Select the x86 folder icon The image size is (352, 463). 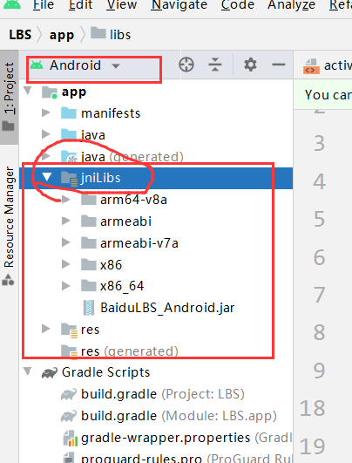pos(89,264)
